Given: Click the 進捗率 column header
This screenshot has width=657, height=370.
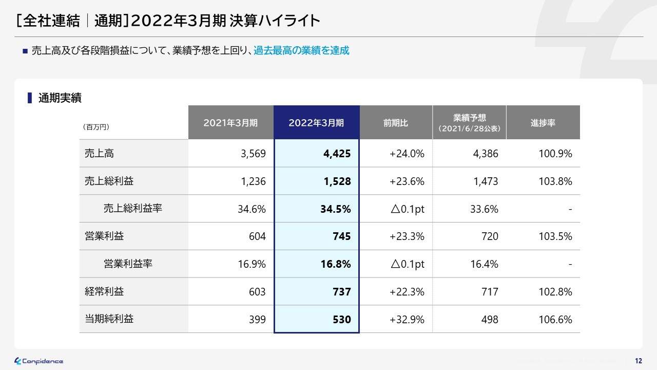Looking at the screenshot, I should click(543, 123).
